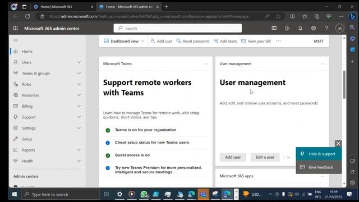Select the Microsoft 365 admin center tab
This screenshot has height=202, width=359.
[130, 7]
